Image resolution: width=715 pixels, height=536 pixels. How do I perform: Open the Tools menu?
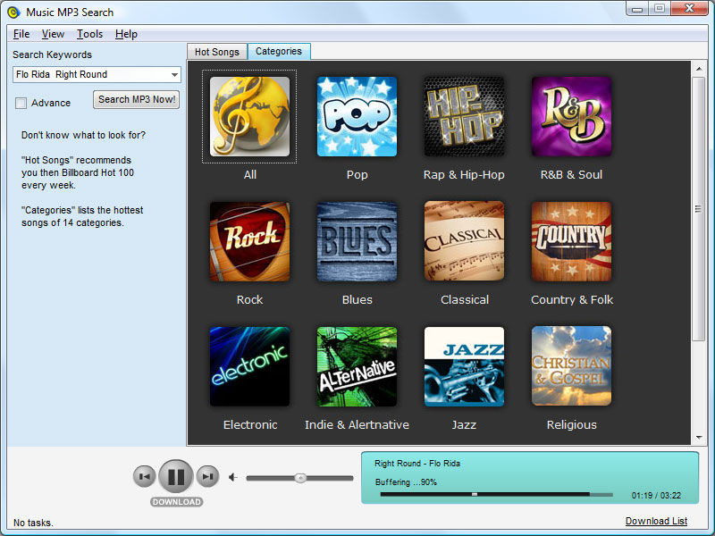click(x=89, y=34)
